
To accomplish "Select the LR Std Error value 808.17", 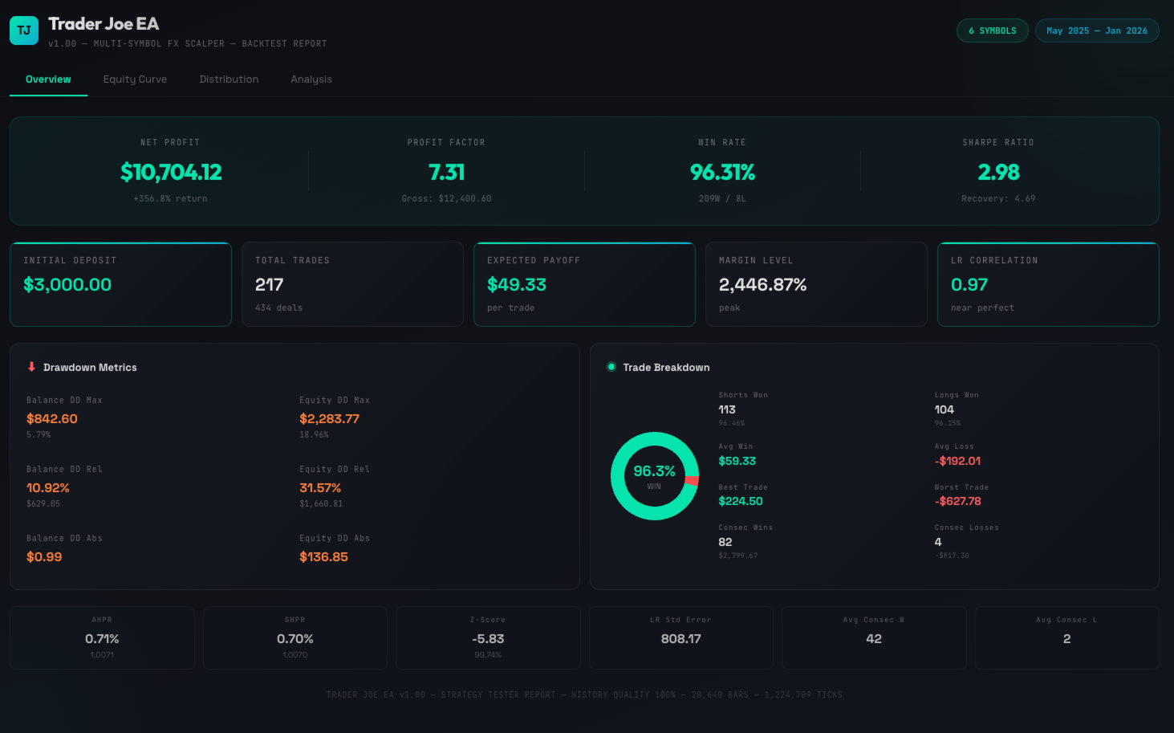I will coord(680,638).
